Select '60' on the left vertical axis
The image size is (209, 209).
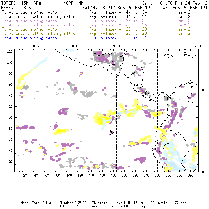11,140
